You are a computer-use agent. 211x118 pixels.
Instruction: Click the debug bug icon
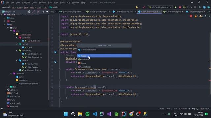(x=180, y=7)
